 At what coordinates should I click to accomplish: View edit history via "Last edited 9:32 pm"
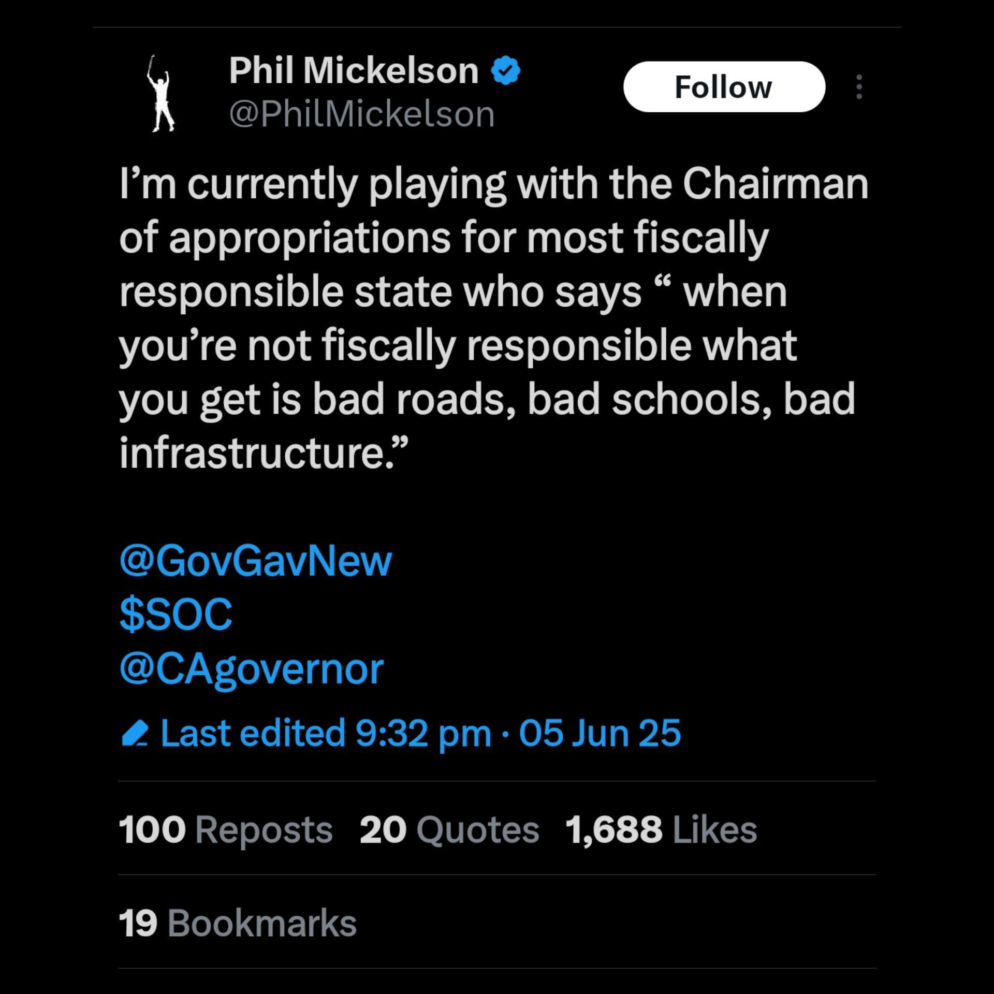coord(325,734)
